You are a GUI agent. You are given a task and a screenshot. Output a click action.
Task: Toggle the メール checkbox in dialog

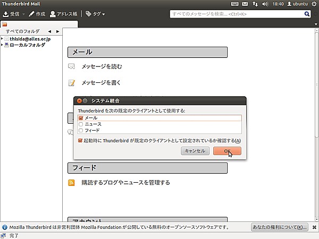click(x=81, y=118)
